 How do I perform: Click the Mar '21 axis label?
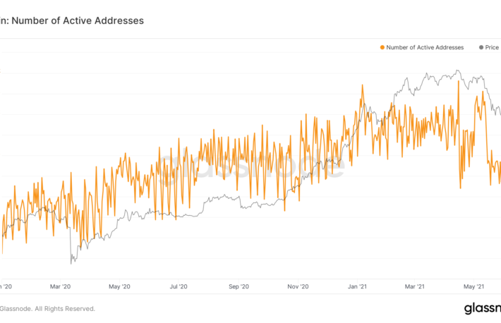pos(415,286)
